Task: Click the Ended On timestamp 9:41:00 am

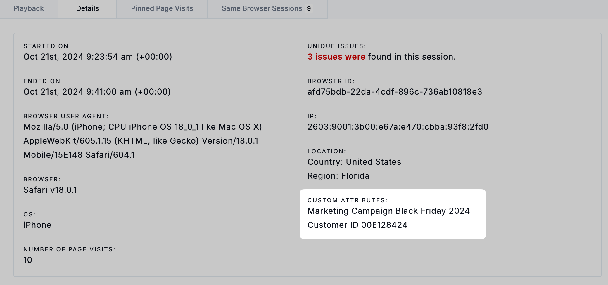Action: click(97, 92)
